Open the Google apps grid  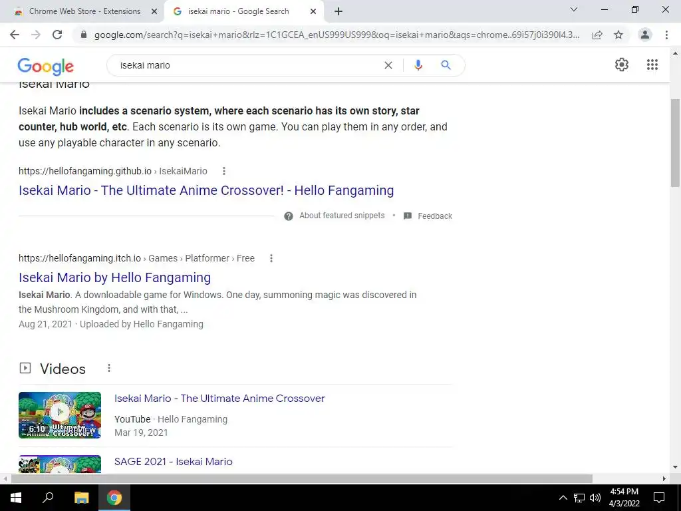coord(652,65)
